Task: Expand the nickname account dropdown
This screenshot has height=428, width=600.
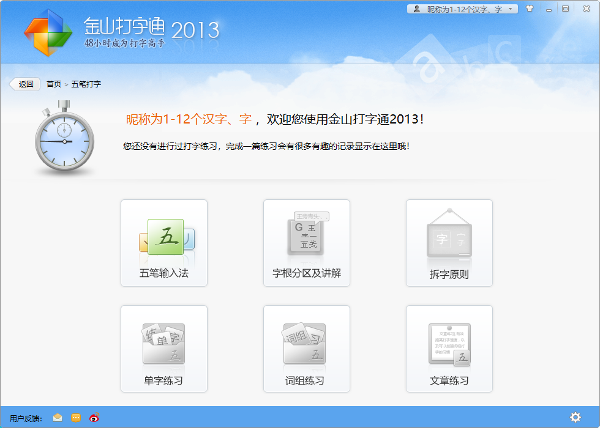Action: (512, 9)
